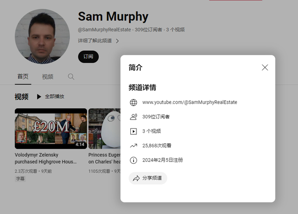Click the 简介 dialog title
The height and width of the screenshot is (214, 298).
(135, 67)
